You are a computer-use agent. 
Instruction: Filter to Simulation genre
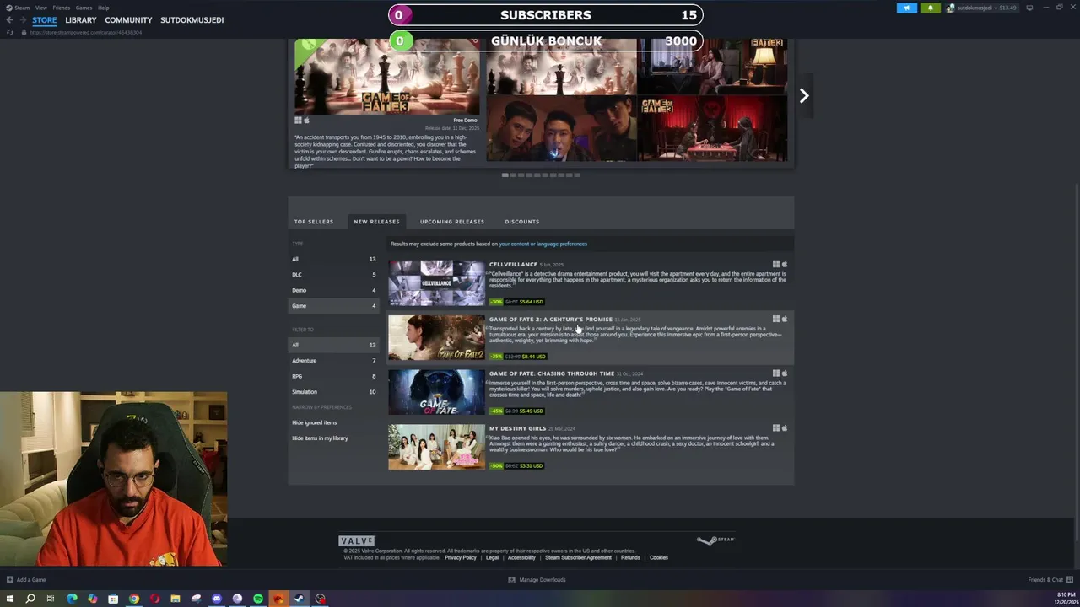click(334, 392)
